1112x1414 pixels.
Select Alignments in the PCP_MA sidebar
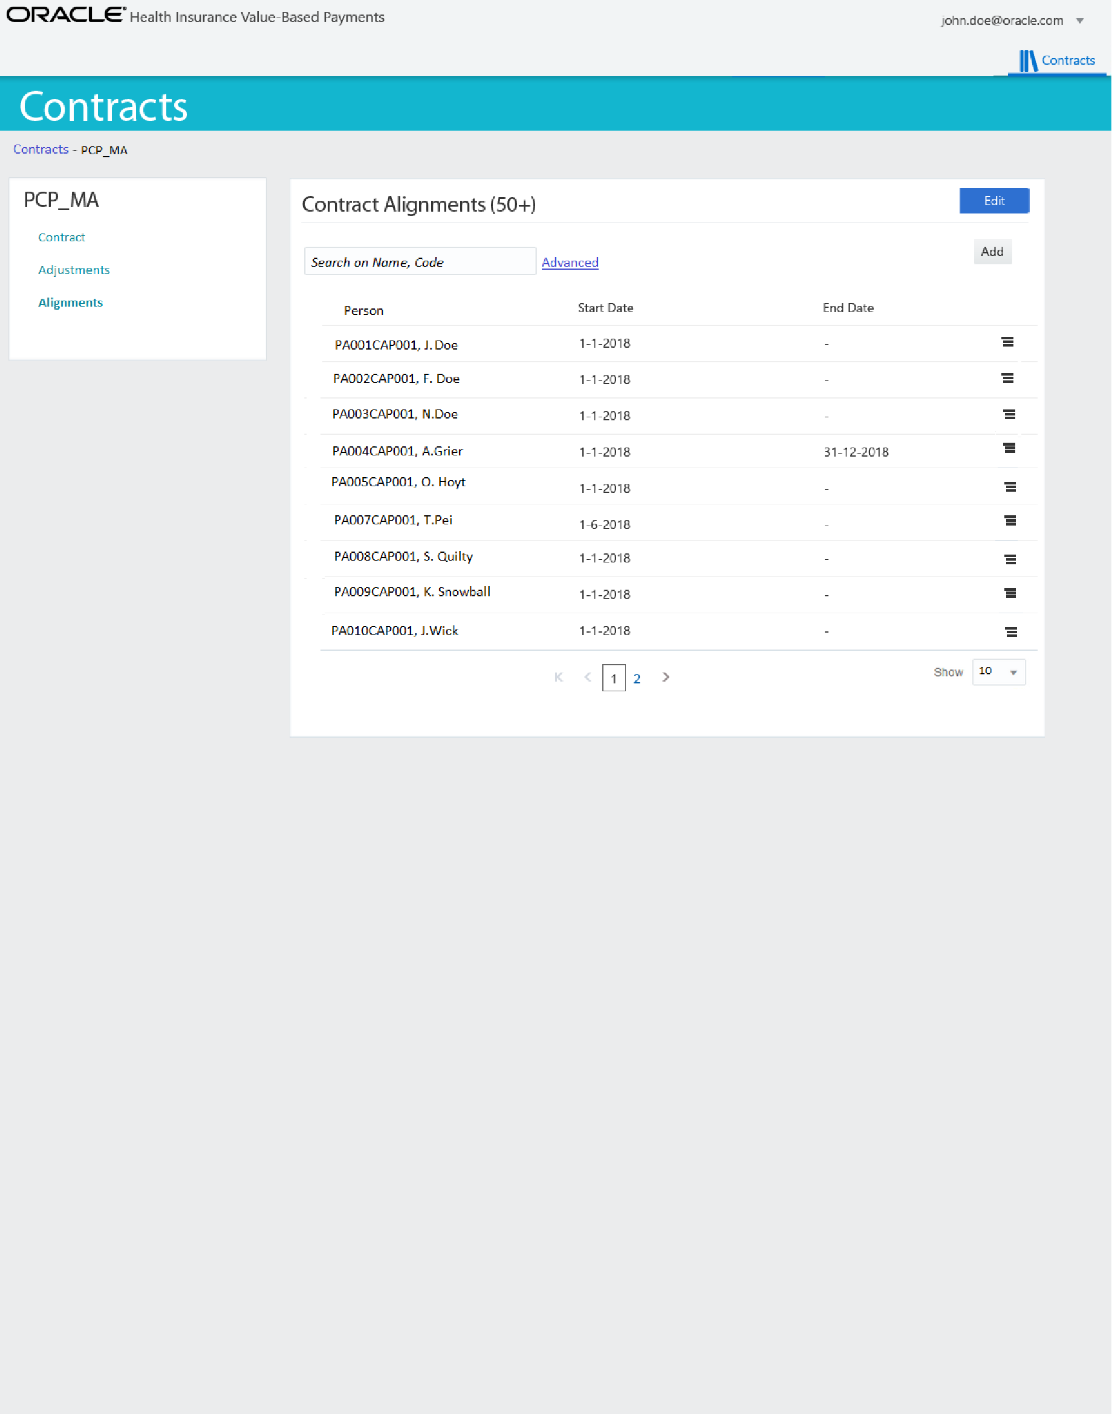[x=70, y=302]
